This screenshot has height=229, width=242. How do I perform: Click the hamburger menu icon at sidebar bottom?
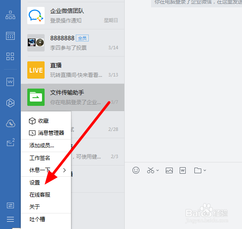[x=10, y=219]
